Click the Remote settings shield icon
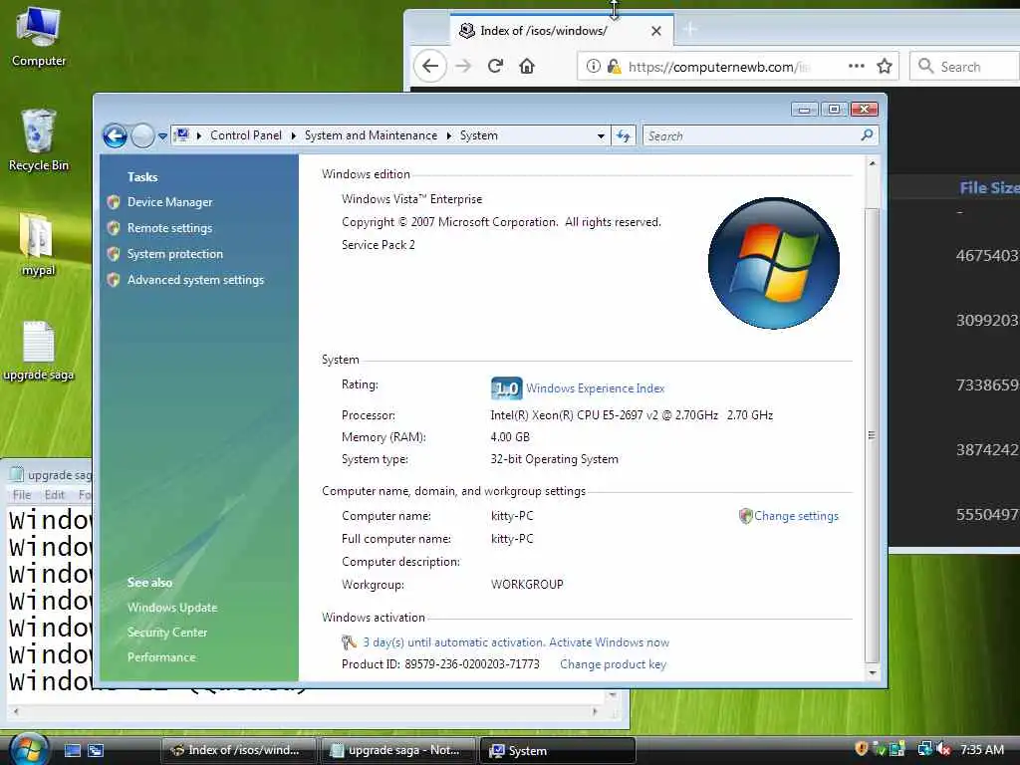This screenshot has width=1020, height=765. [x=114, y=228]
